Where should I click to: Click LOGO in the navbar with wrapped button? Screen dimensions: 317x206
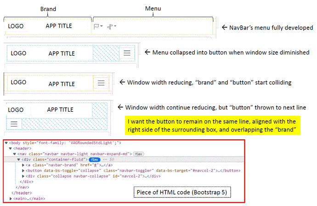coord(16,110)
